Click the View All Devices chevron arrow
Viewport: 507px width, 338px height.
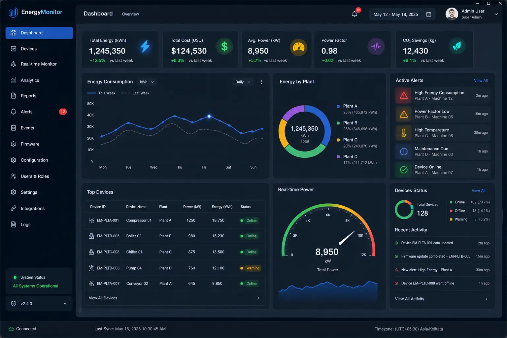click(x=258, y=298)
